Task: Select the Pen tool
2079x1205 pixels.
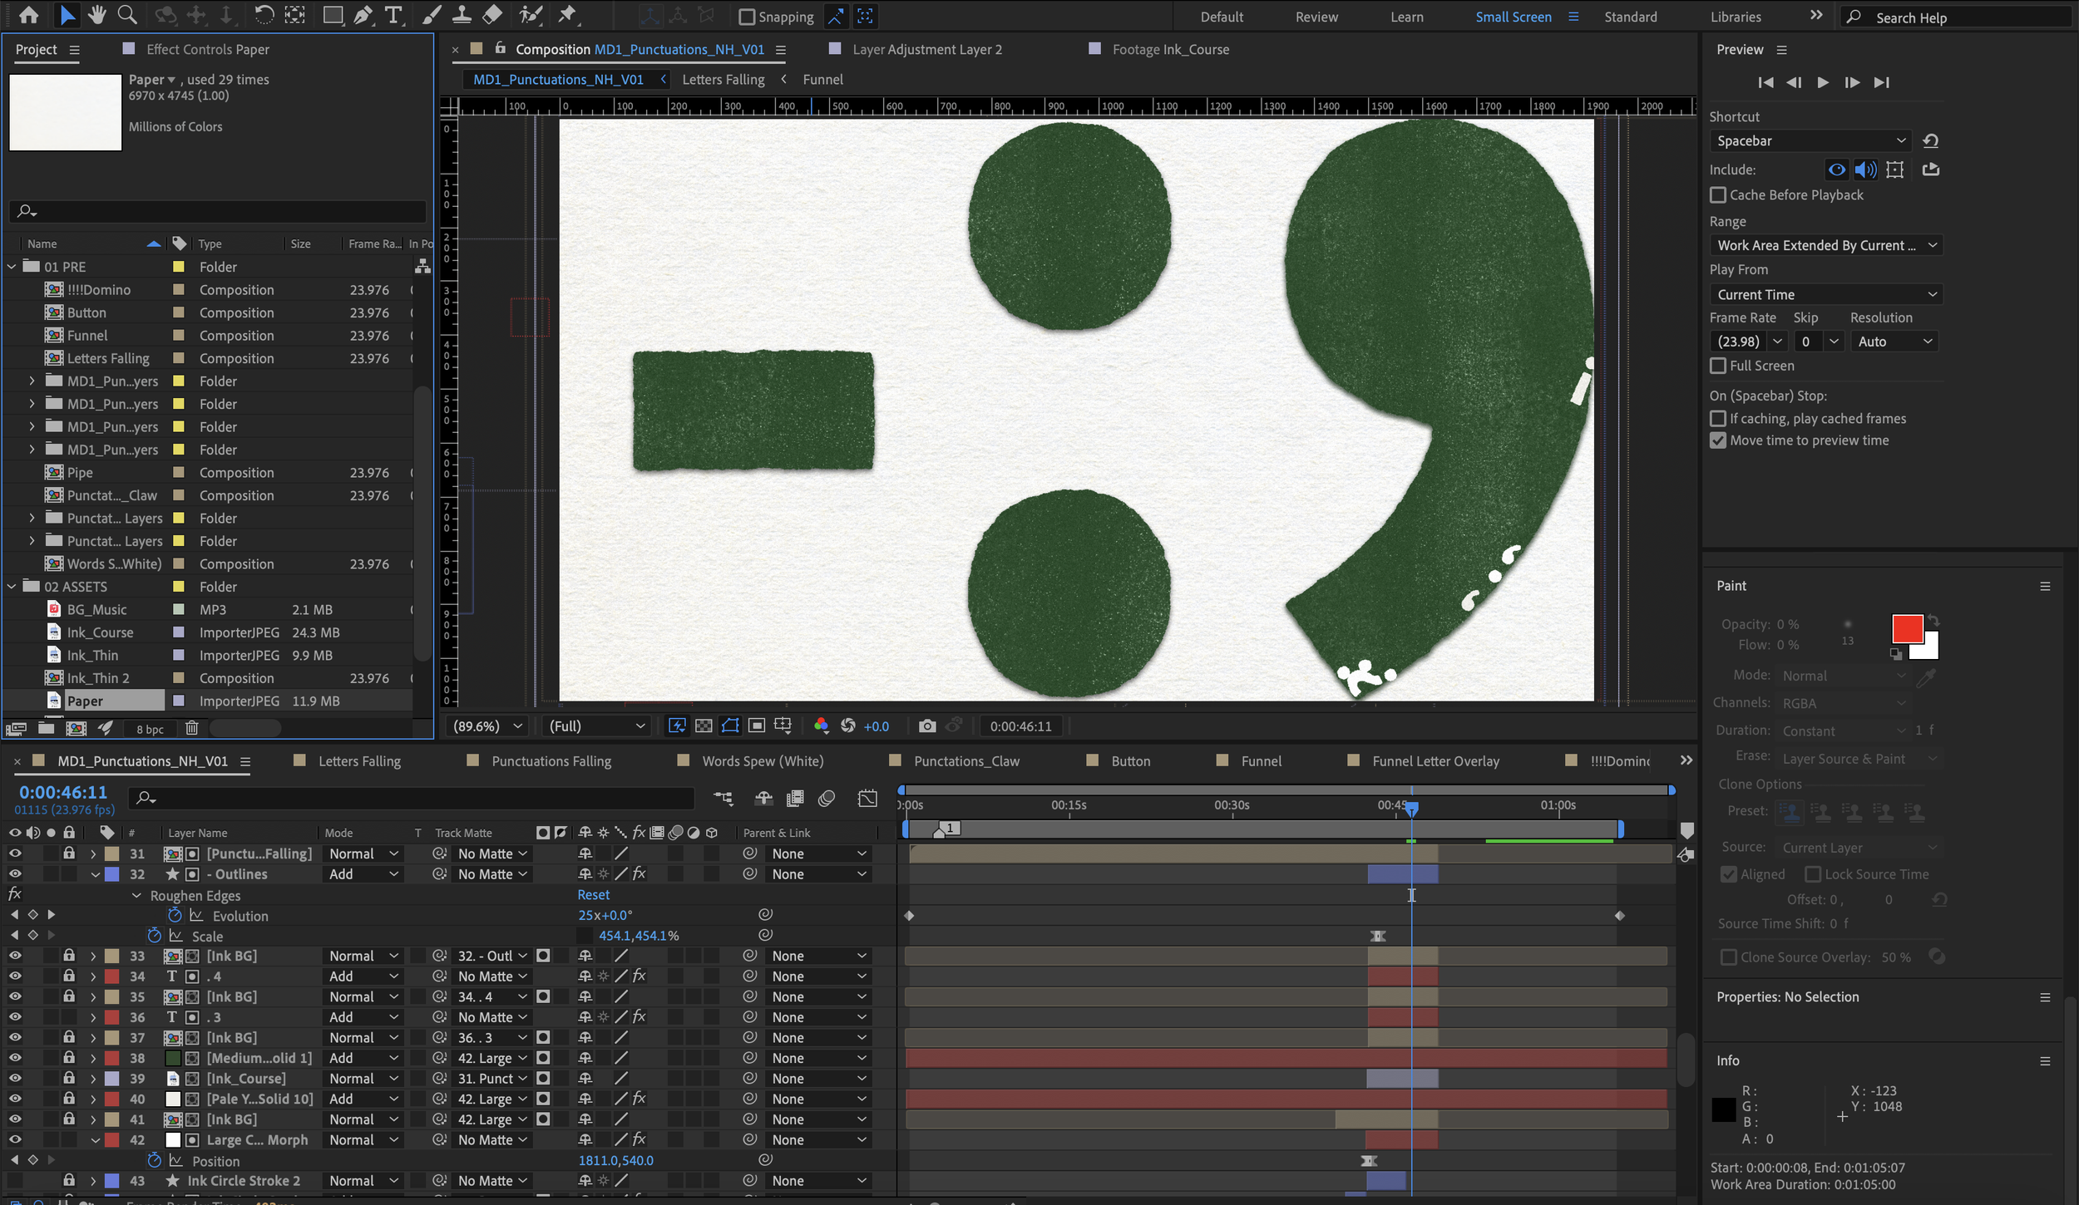Action: pos(363,15)
